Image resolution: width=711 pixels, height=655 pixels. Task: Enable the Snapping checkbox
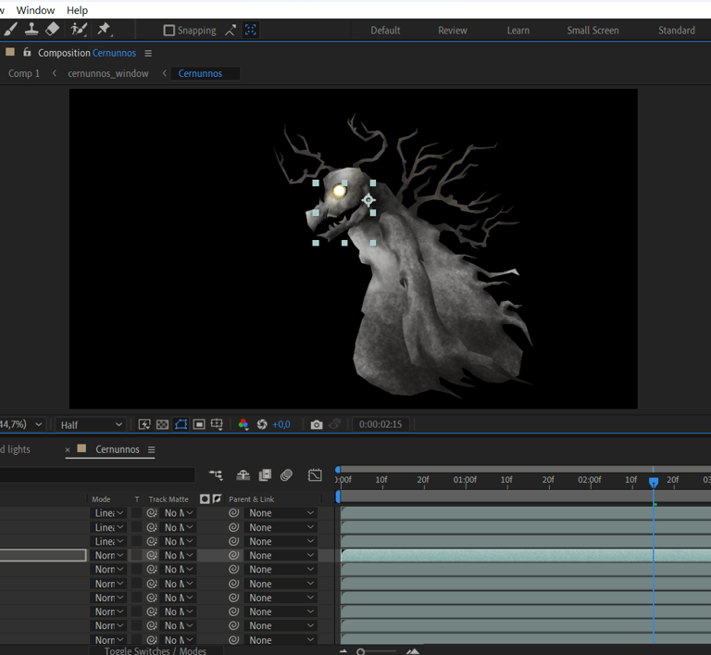[168, 31]
